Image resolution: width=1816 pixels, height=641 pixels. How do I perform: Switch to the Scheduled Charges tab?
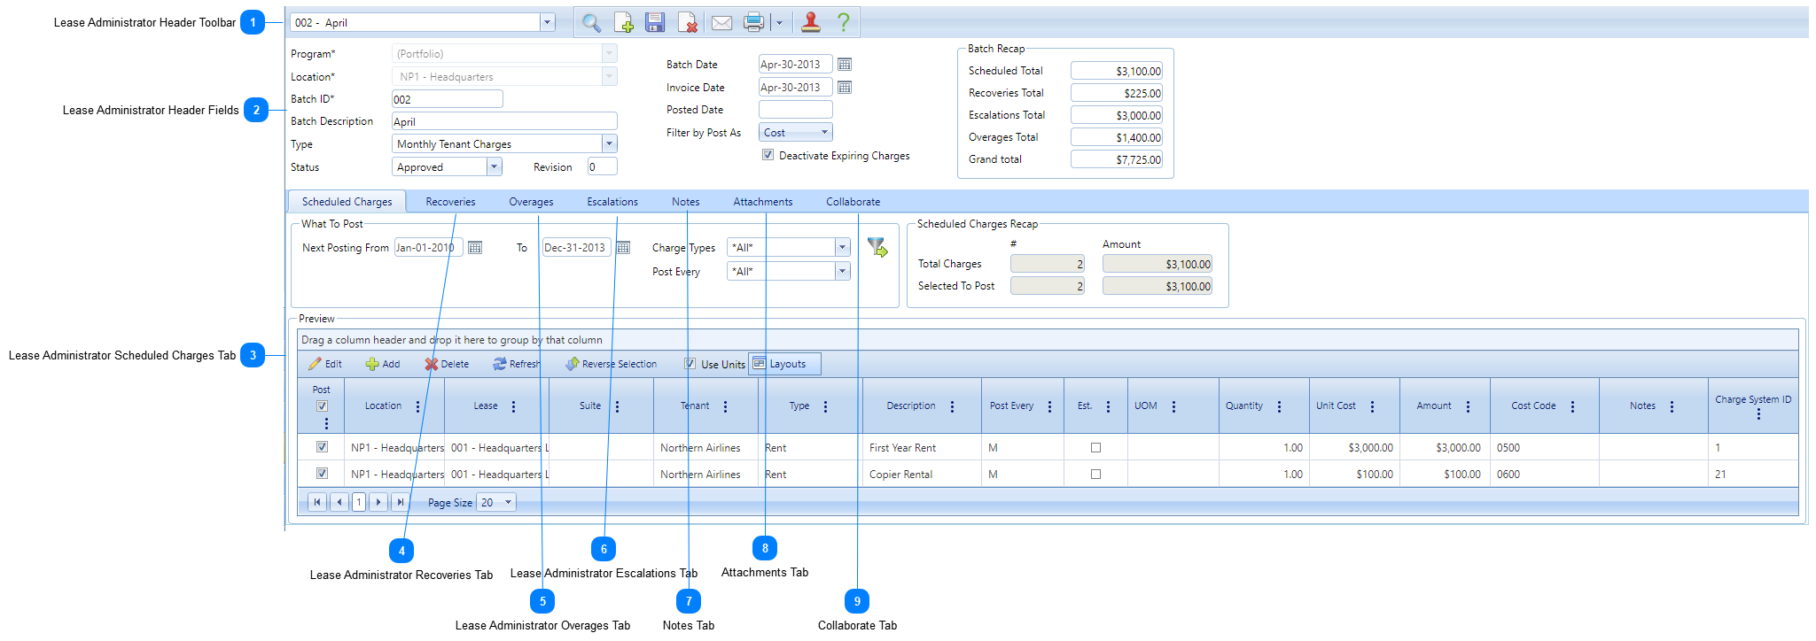pos(347,202)
